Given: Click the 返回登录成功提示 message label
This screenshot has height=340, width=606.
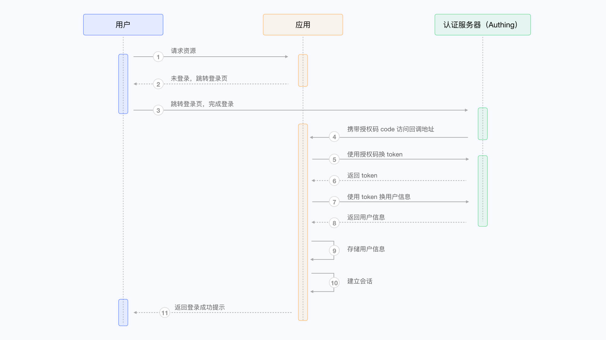Looking at the screenshot, I should (x=199, y=307).
